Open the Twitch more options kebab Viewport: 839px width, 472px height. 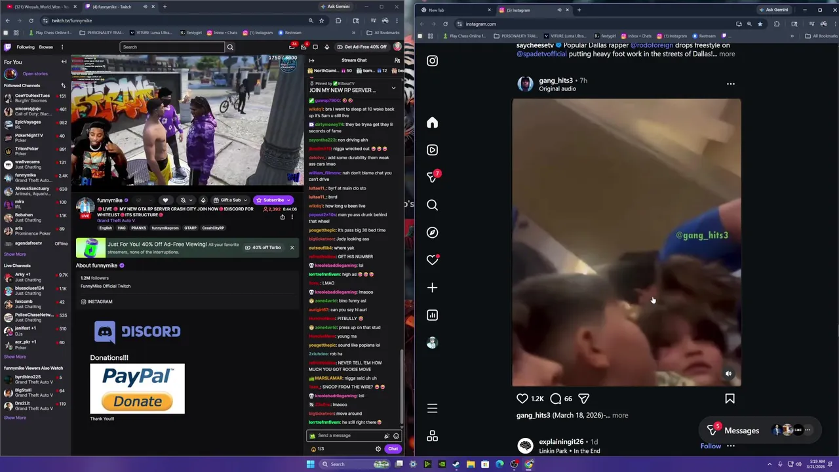click(62, 47)
